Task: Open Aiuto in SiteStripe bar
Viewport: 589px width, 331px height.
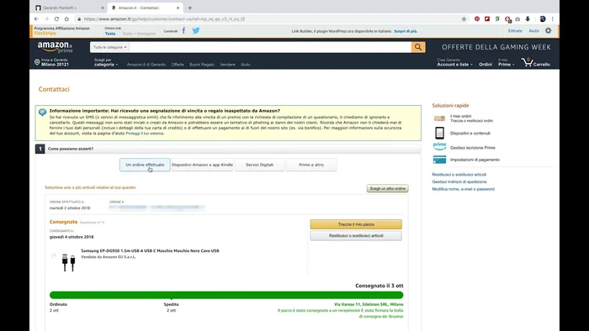Action: 533,31
